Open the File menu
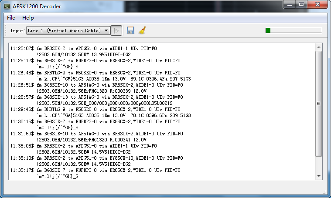 [x=11, y=18]
